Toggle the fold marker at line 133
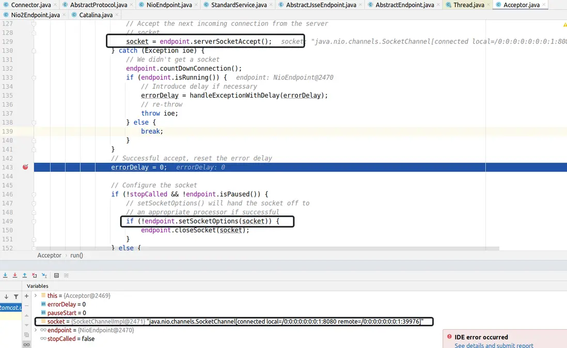The image size is (567, 348). [x=34, y=77]
